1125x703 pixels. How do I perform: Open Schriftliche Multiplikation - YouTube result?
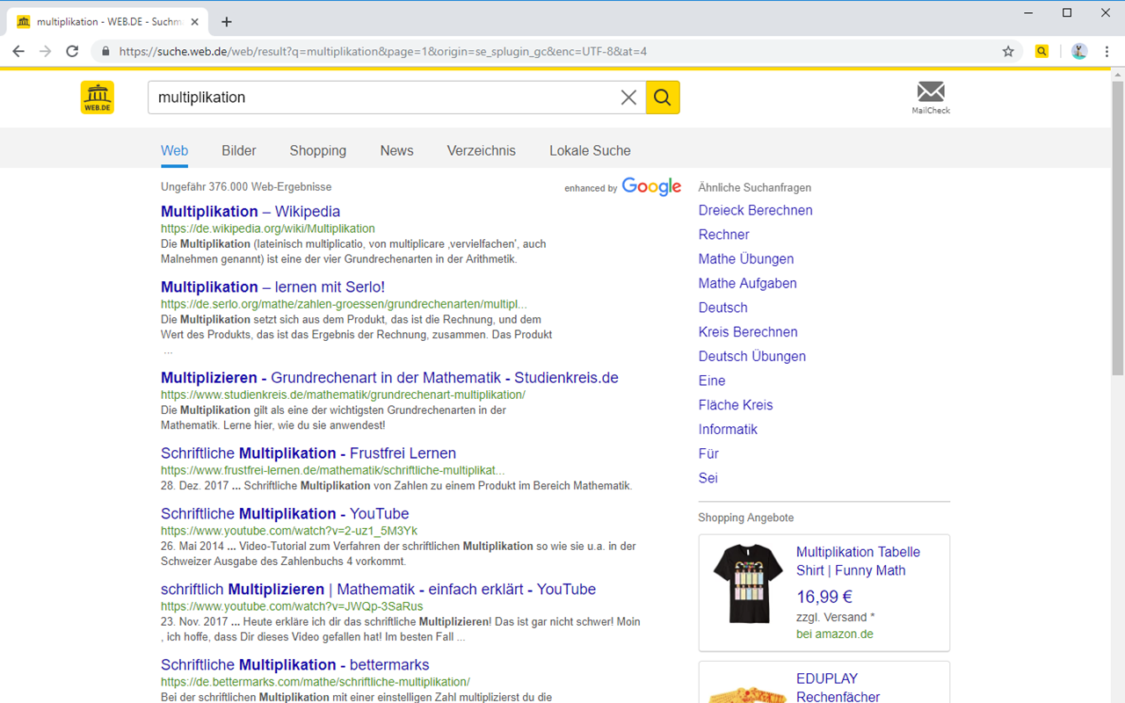click(285, 513)
